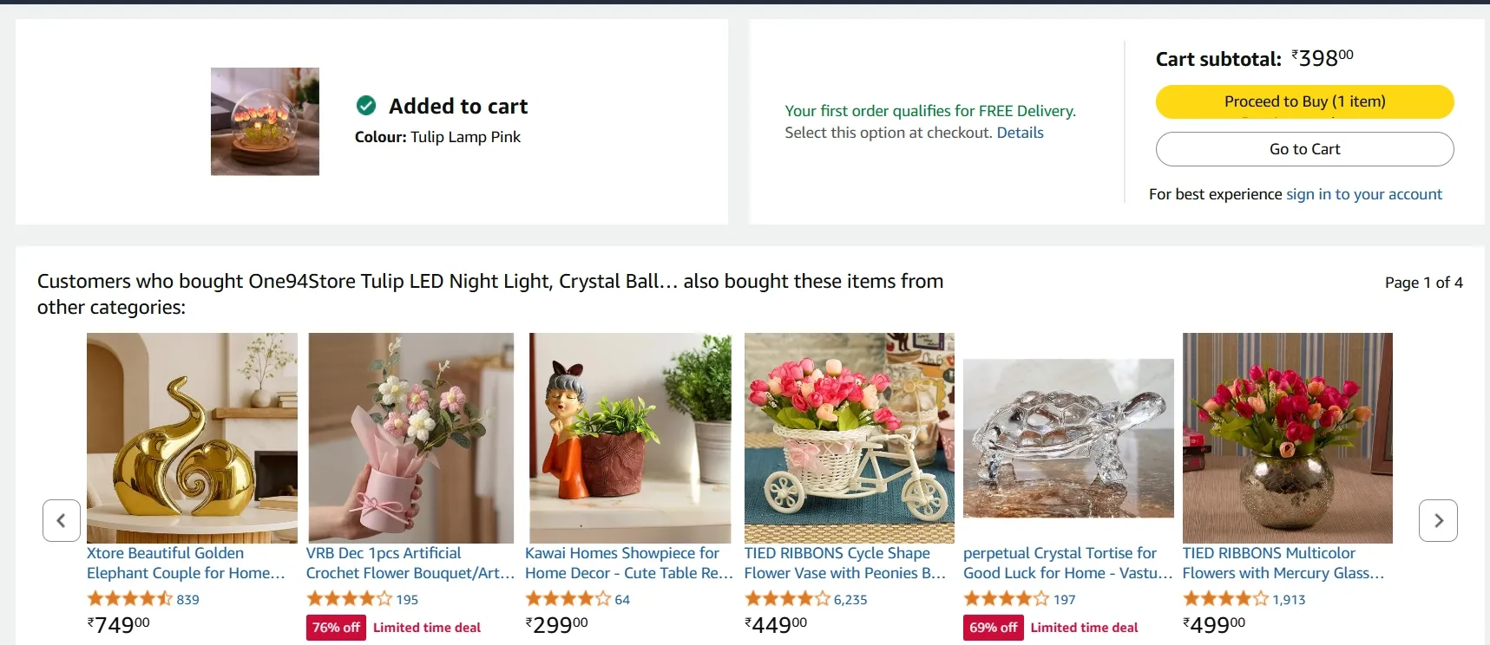View the Kawai Homes showpiece image

tap(630, 438)
